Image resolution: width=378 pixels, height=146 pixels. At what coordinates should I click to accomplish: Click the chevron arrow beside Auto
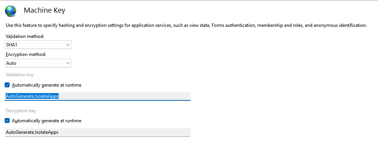pyautogui.click(x=68, y=63)
